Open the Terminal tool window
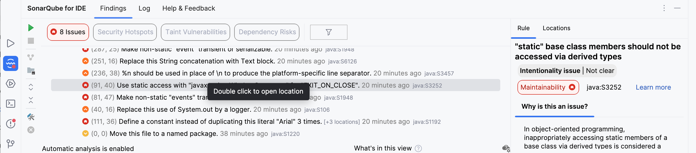Viewport: 696px width, 153px height. (x=11, y=103)
